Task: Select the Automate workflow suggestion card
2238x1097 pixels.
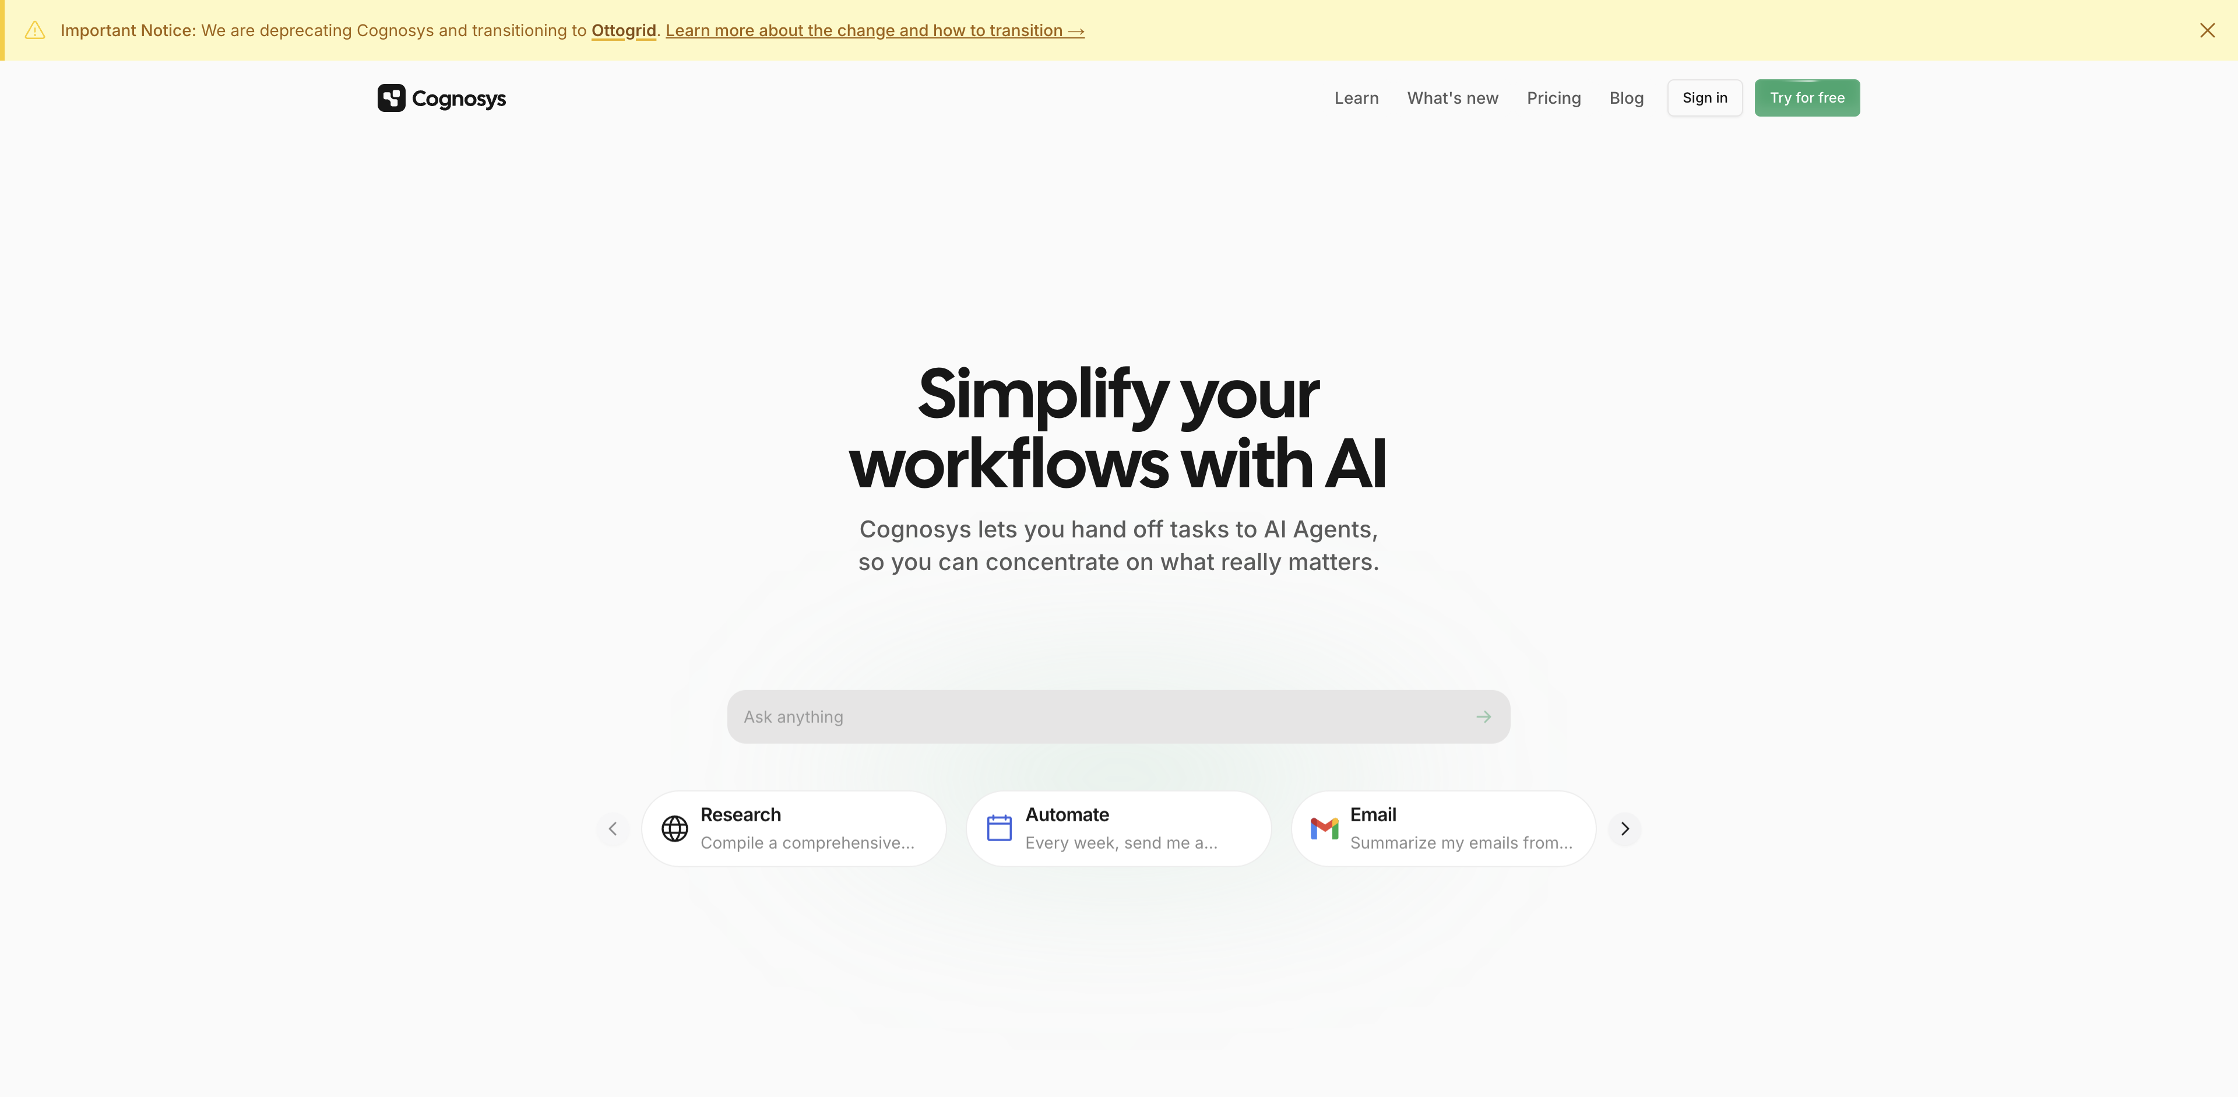Action: [1118, 828]
